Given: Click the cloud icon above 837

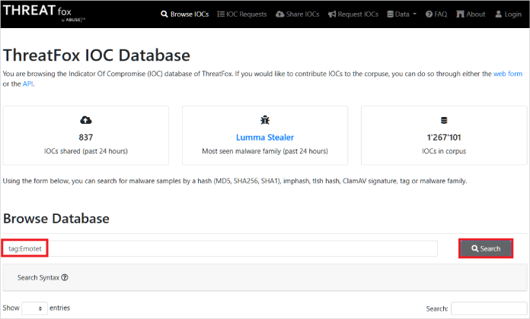Looking at the screenshot, I should [x=86, y=120].
